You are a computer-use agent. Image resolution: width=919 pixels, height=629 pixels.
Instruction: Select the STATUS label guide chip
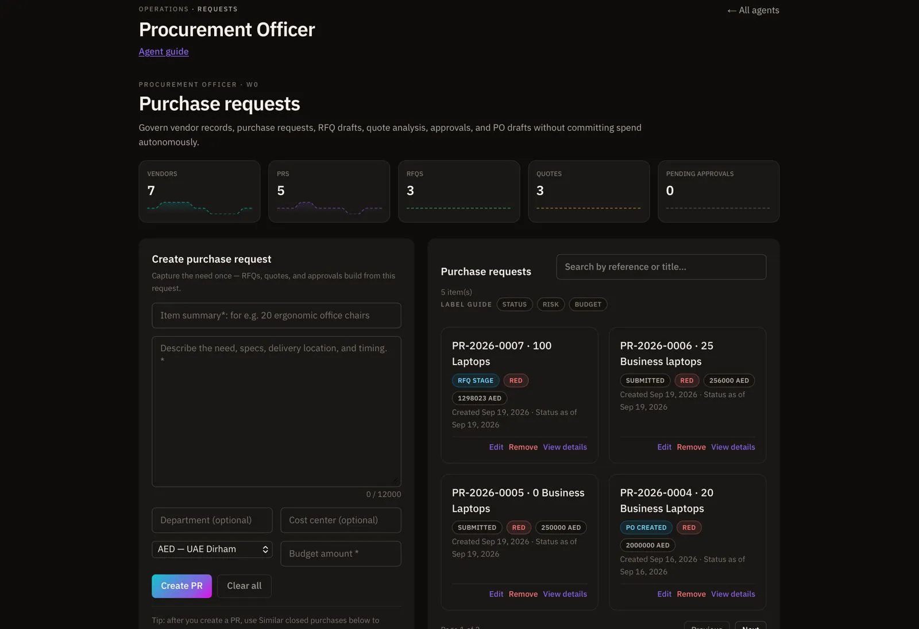coord(514,304)
